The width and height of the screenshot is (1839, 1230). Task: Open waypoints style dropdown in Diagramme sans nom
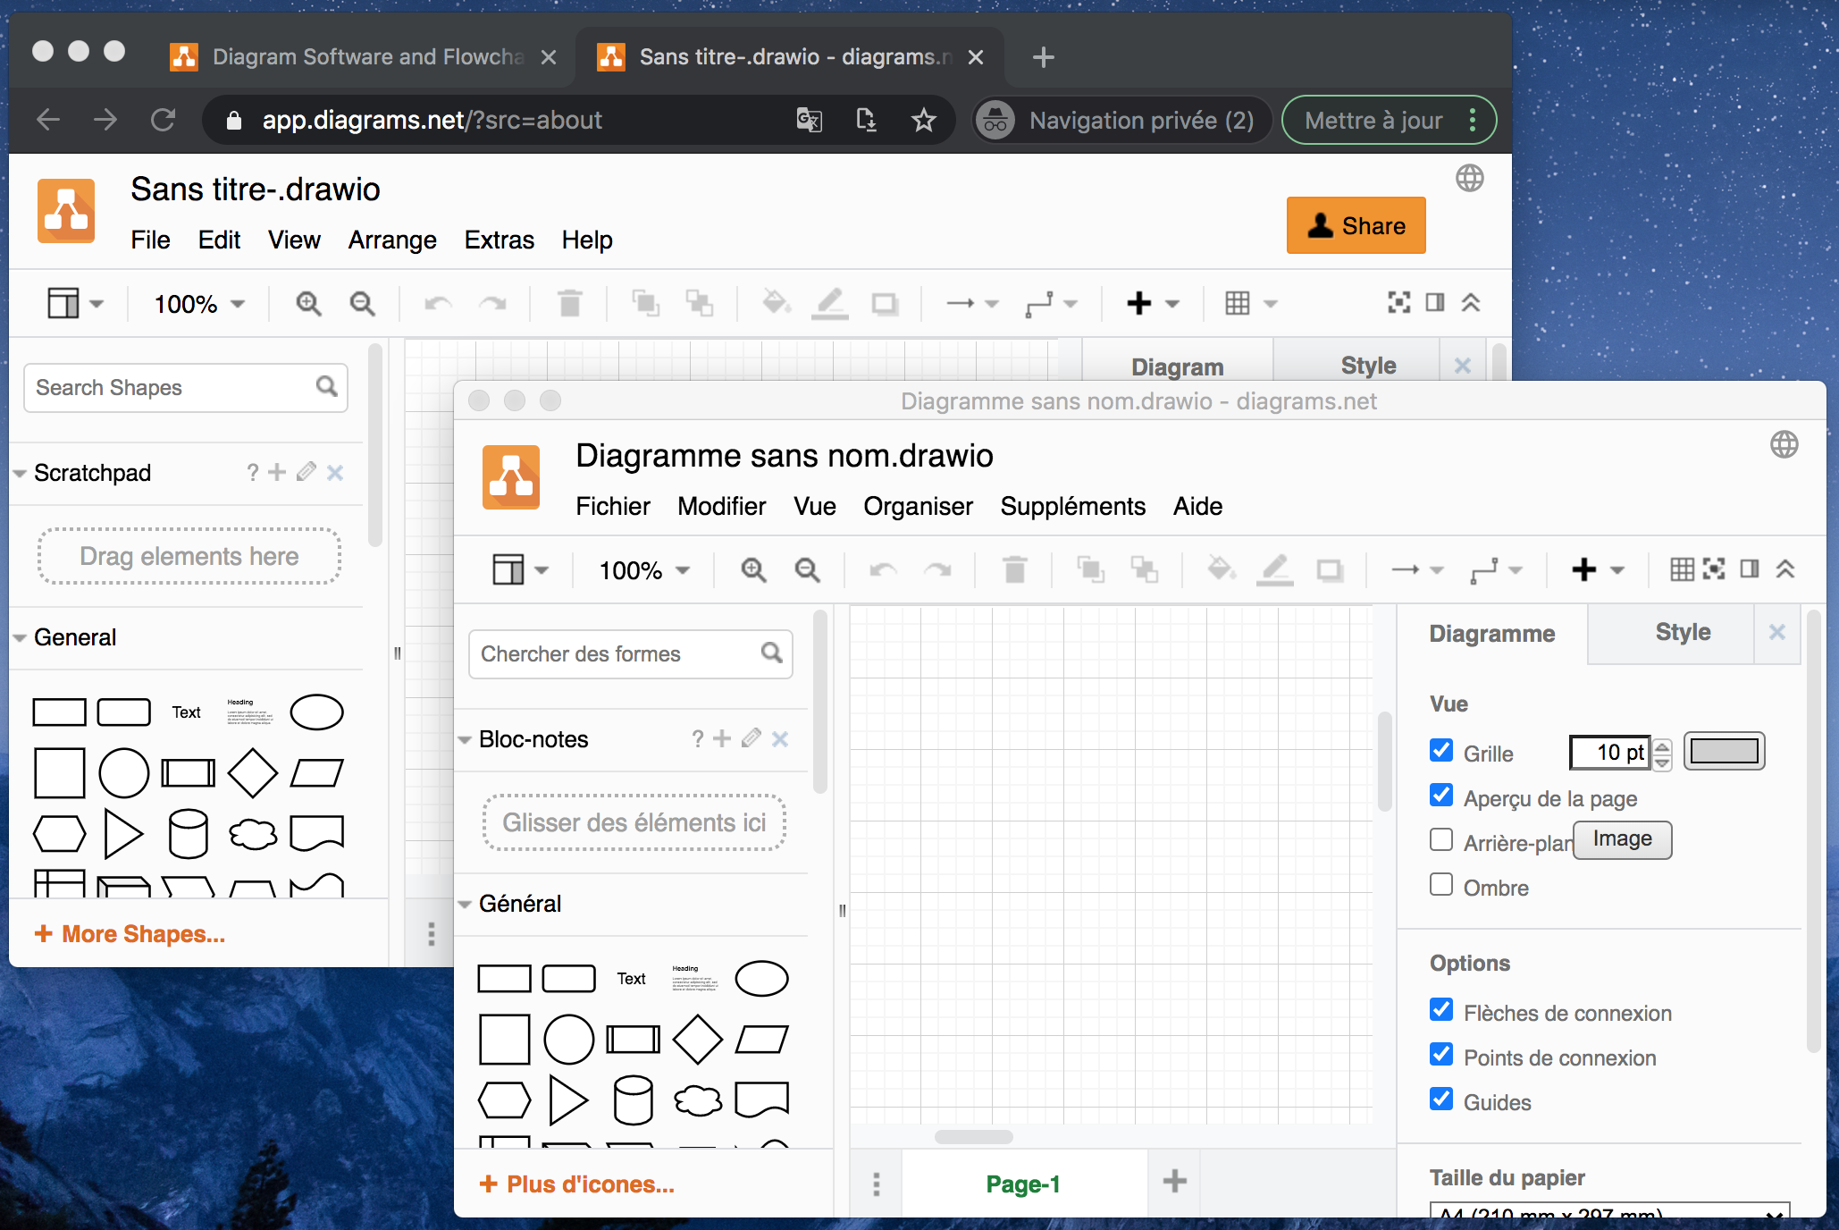point(1496,569)
